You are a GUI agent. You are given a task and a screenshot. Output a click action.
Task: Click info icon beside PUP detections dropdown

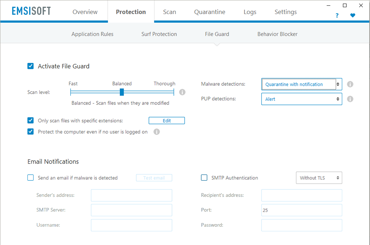coord(350,99)
